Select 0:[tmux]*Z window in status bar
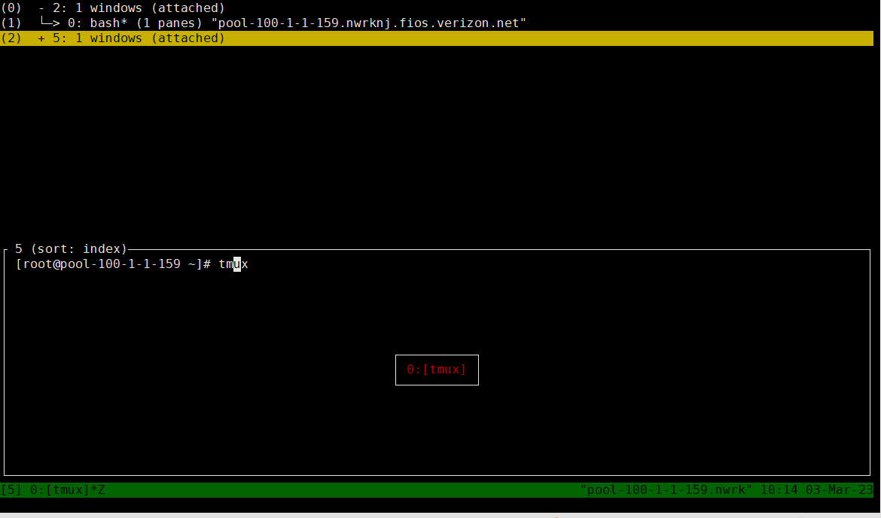The image size is (881, 518). pos(68,490)
